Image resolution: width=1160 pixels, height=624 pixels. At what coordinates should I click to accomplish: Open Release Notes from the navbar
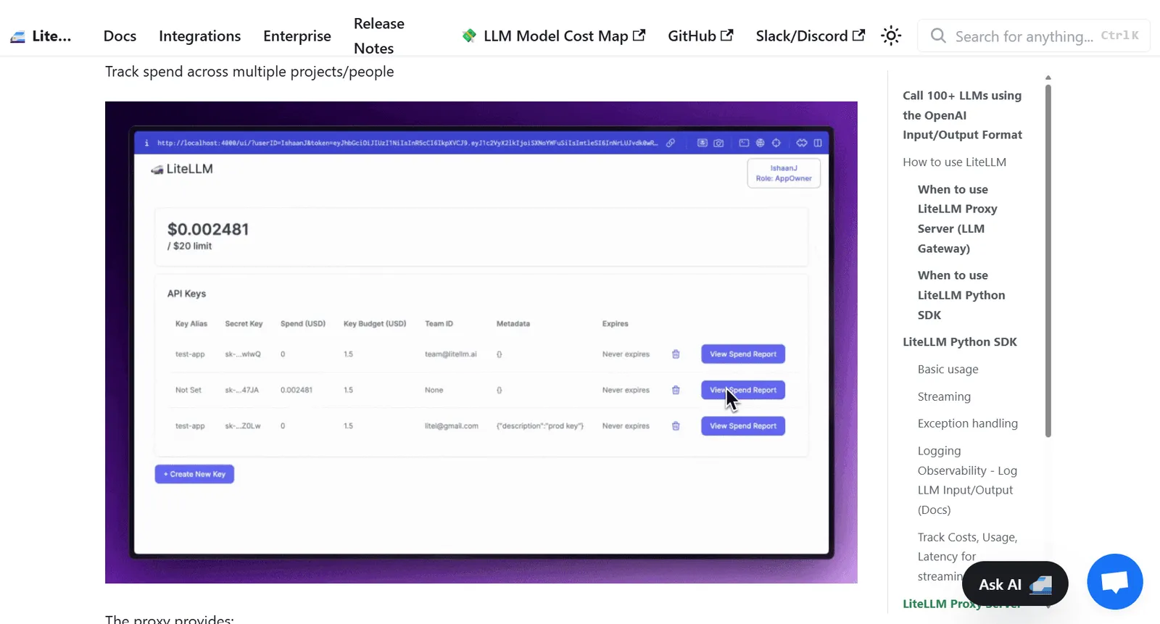[379, 36]
